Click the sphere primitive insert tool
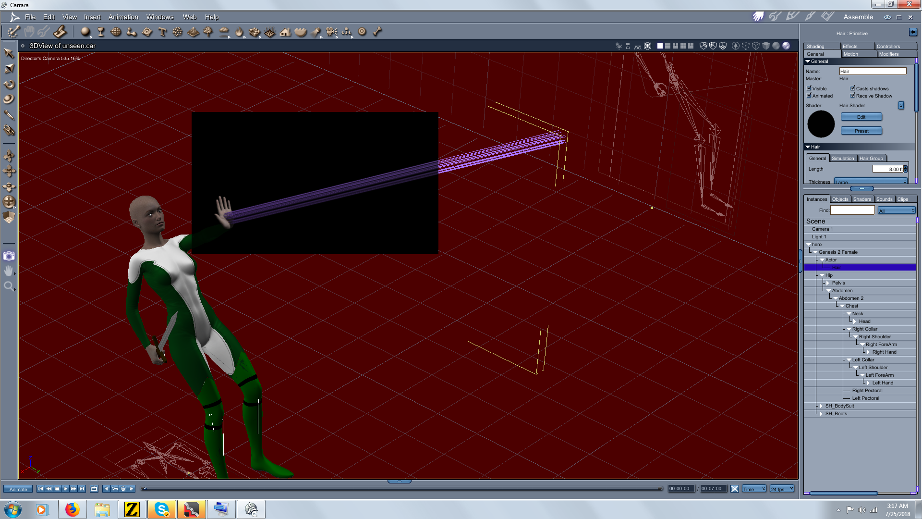922x519 pixels. [x=85, y=32]
